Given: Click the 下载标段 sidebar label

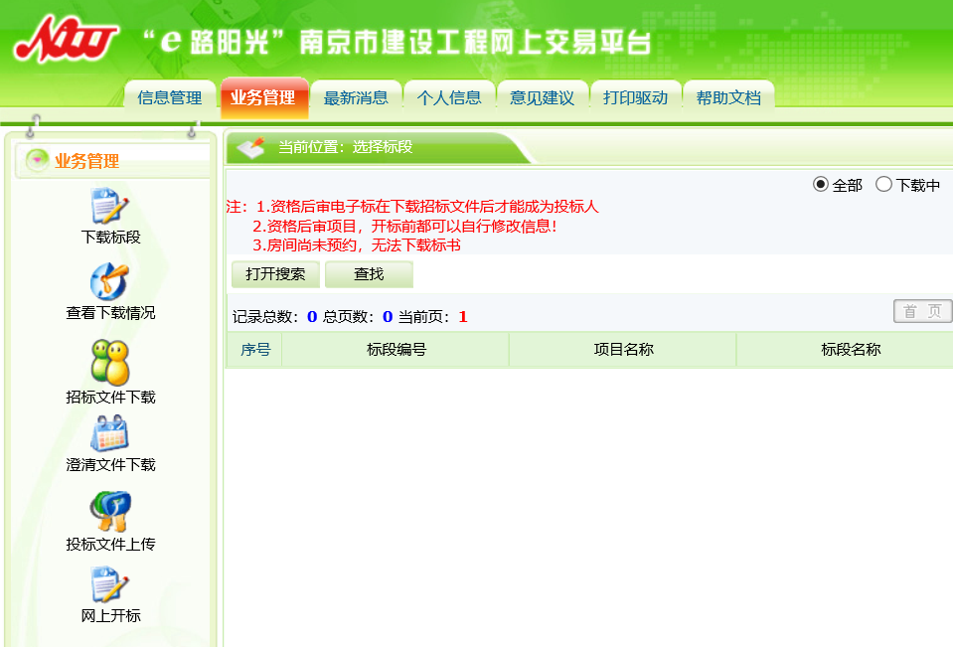Looking at the screenshot, I should pos(110,238).
